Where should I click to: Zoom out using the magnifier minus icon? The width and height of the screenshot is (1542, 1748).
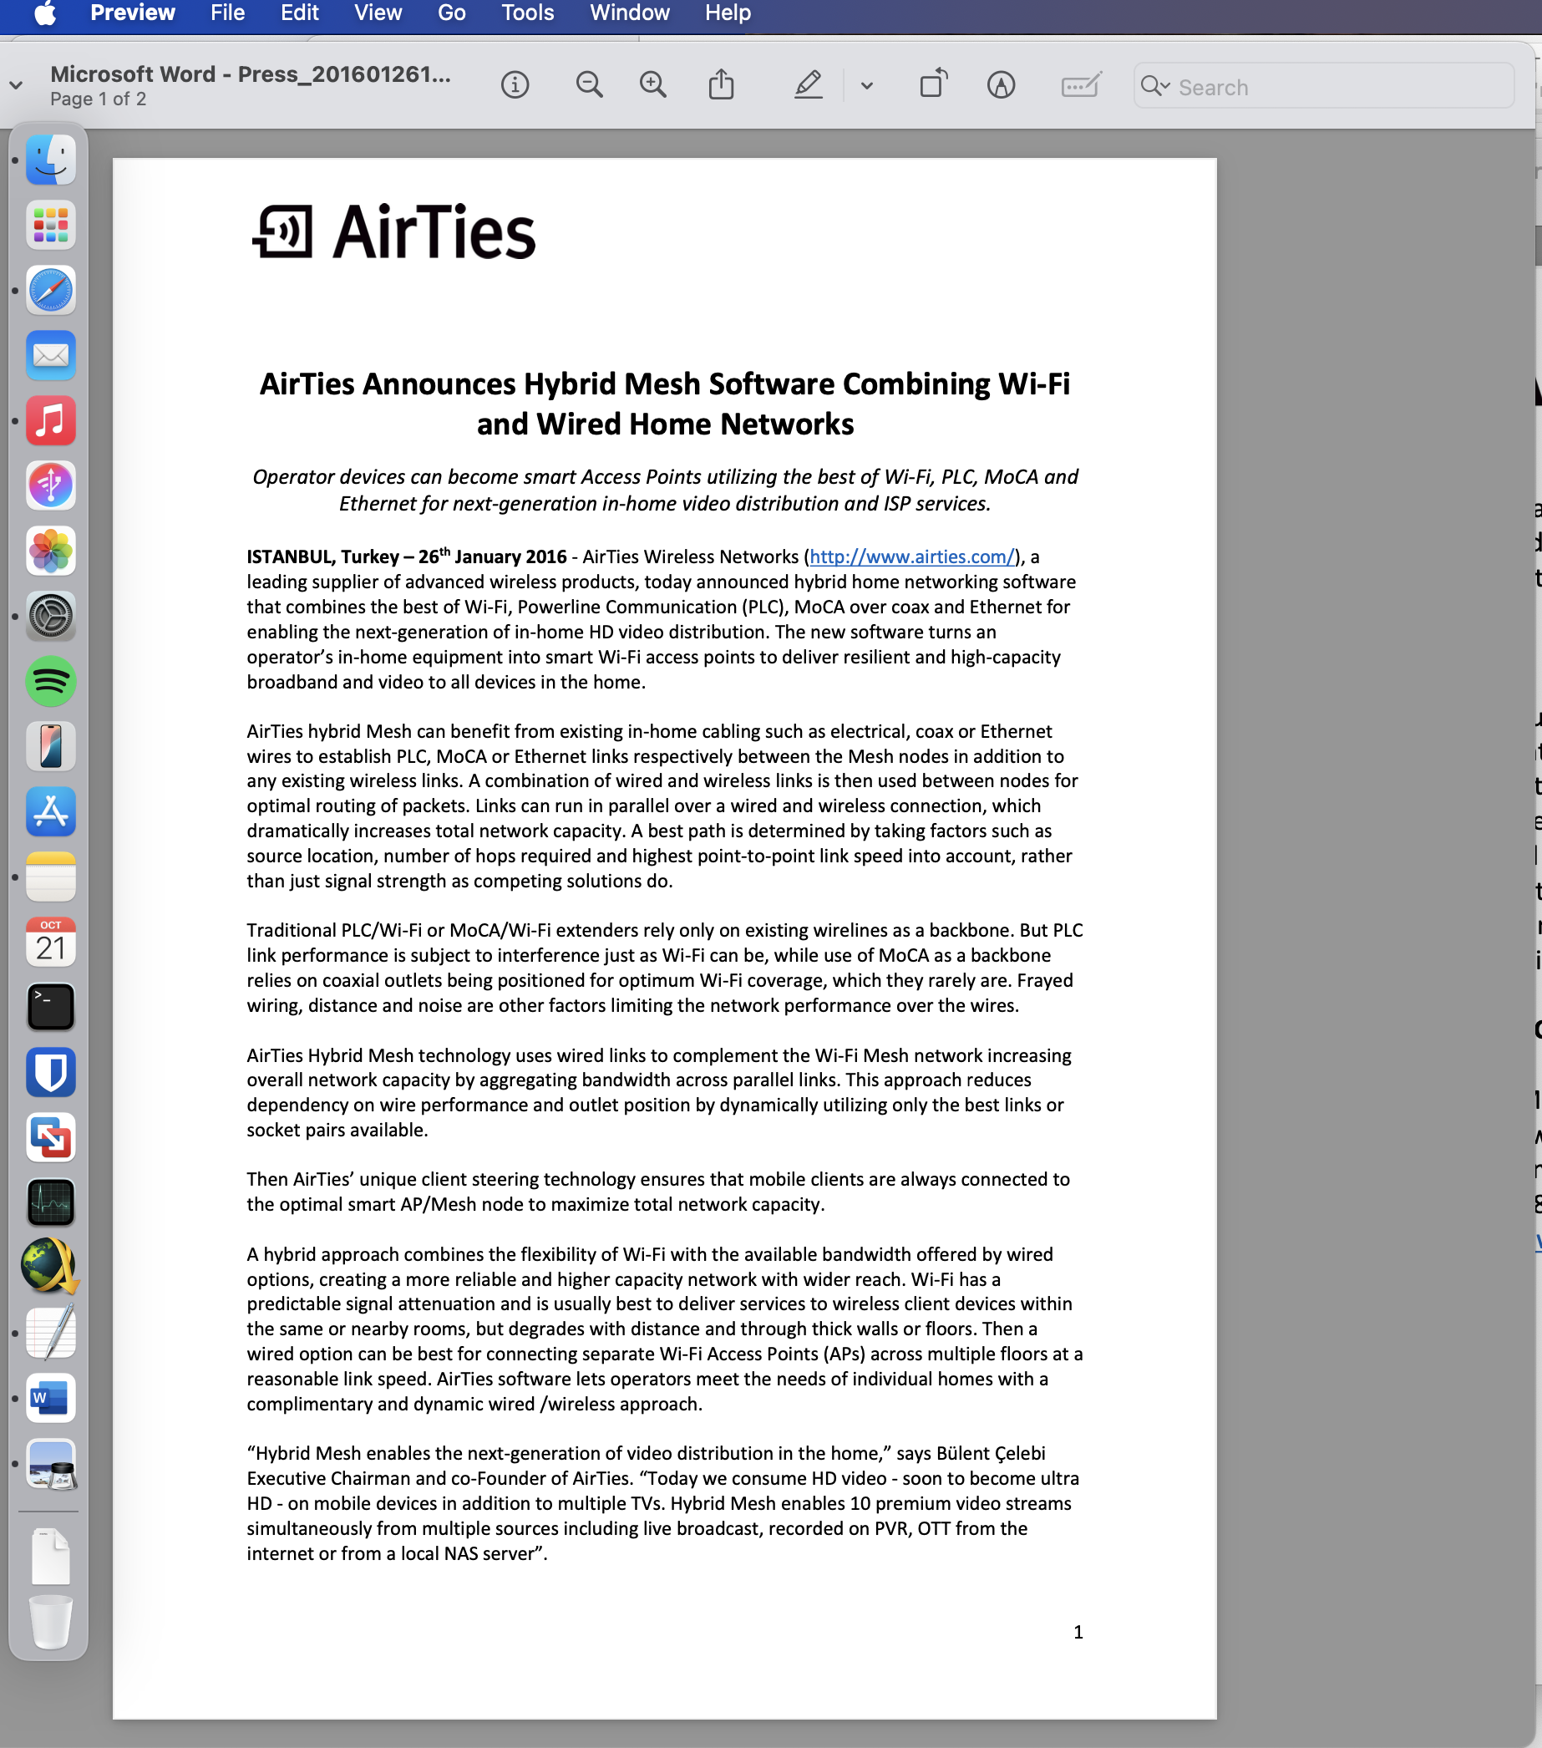coord(589,85)
